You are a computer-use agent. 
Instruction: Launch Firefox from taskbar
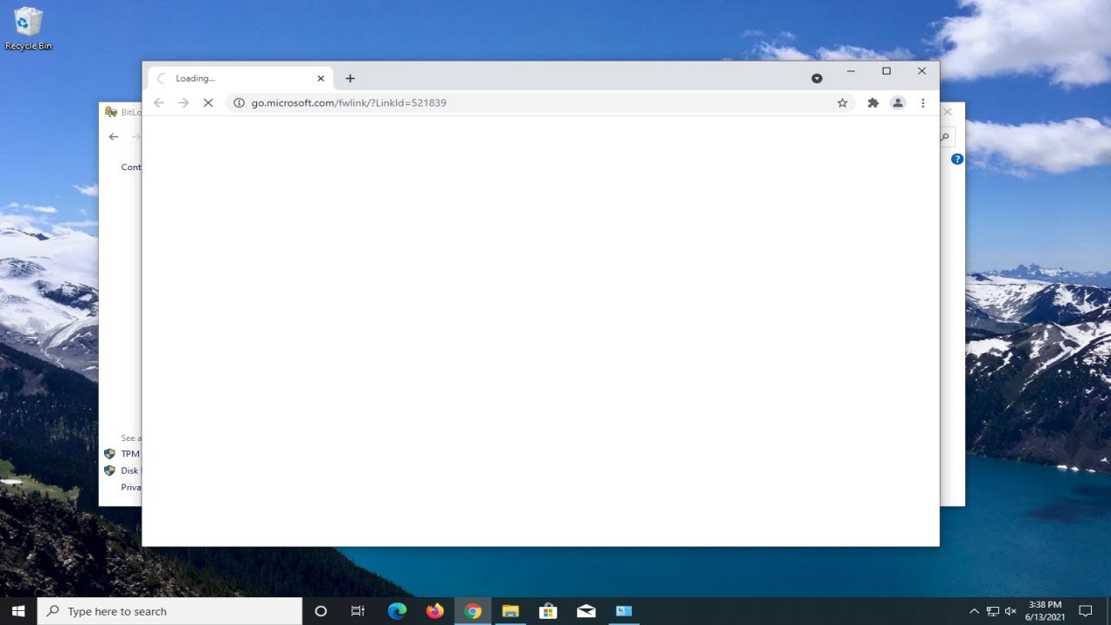coord(435,611)
